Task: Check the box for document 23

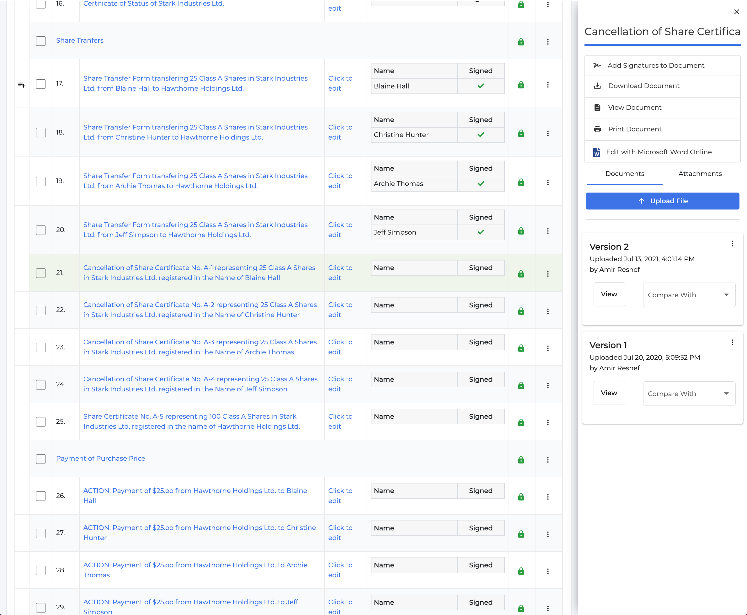Action: (x=41, y=347)
